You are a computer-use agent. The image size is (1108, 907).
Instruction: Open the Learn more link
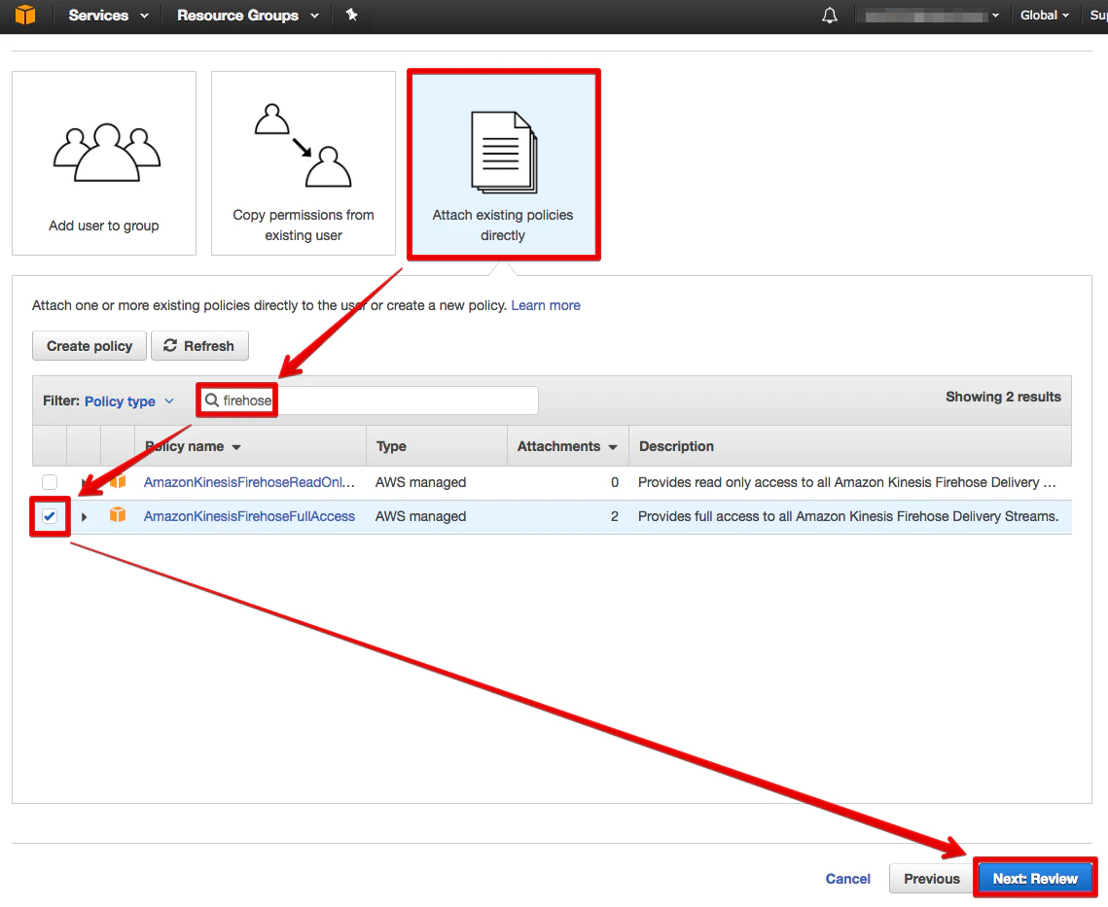pos(546,305)
